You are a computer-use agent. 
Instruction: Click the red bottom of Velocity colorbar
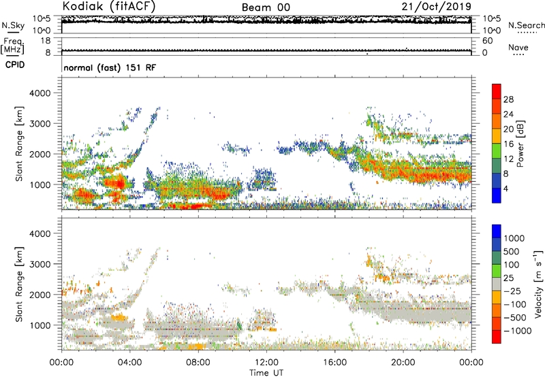point(497,337)
